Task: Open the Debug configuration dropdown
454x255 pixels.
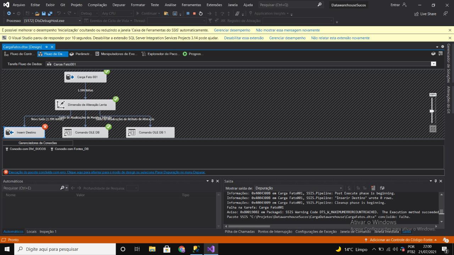Action: (x=97, y=13)
